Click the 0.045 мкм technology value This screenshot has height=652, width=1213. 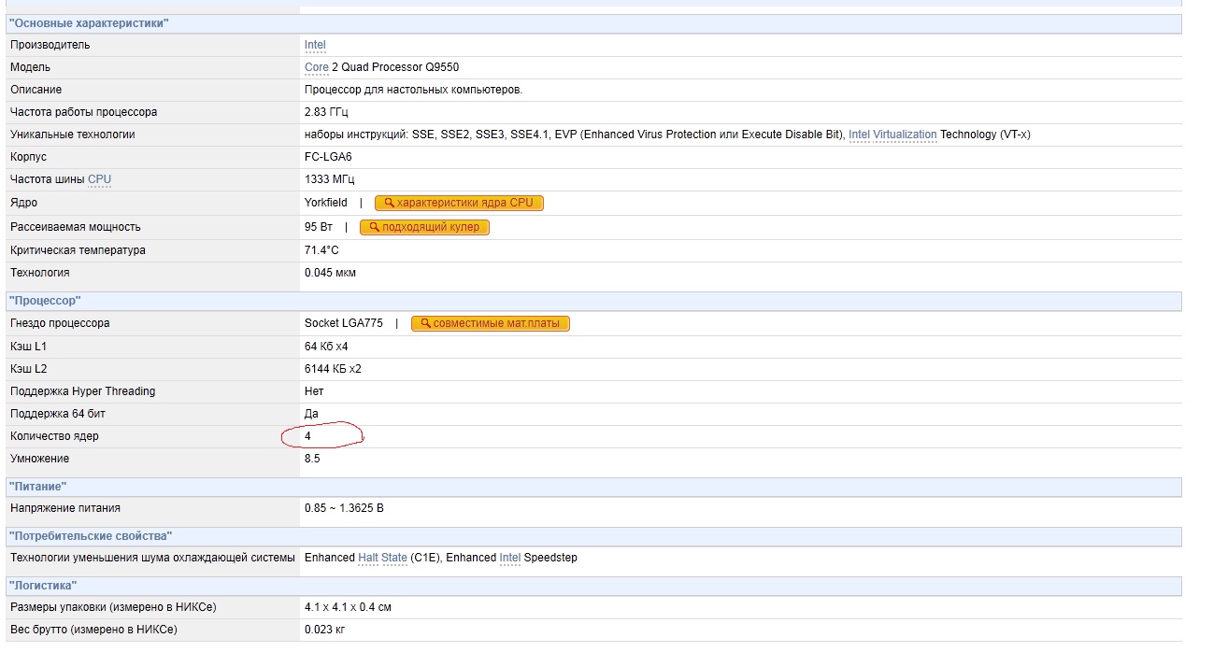(x=330, y=273)
